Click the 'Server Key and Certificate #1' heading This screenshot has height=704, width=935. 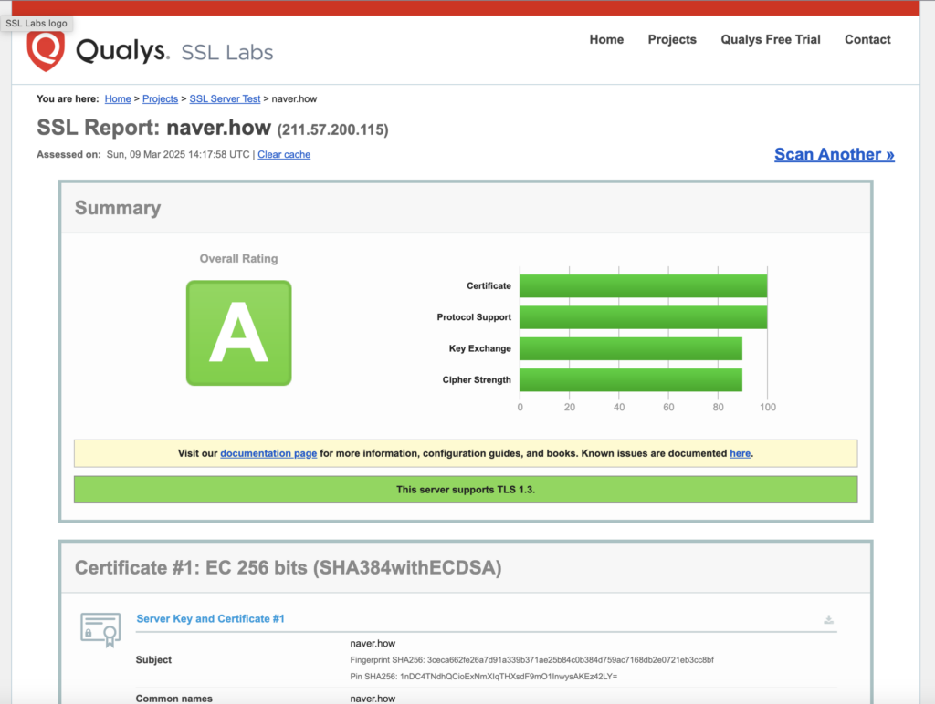[x=211, y=619]
